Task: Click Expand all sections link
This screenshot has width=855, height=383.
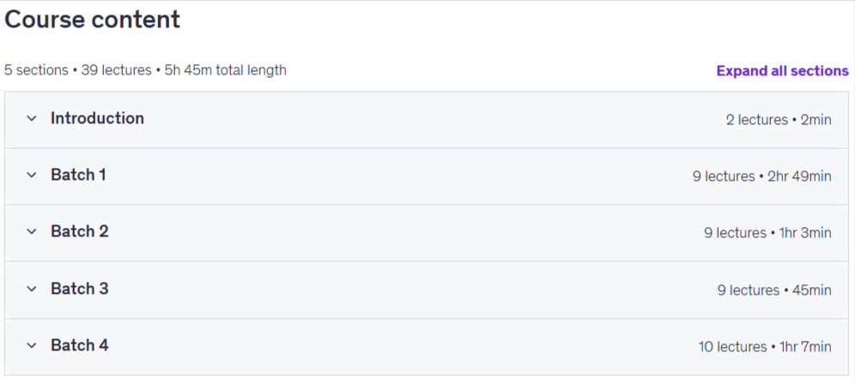Action: pyautogui.click(x=783, y=71)
